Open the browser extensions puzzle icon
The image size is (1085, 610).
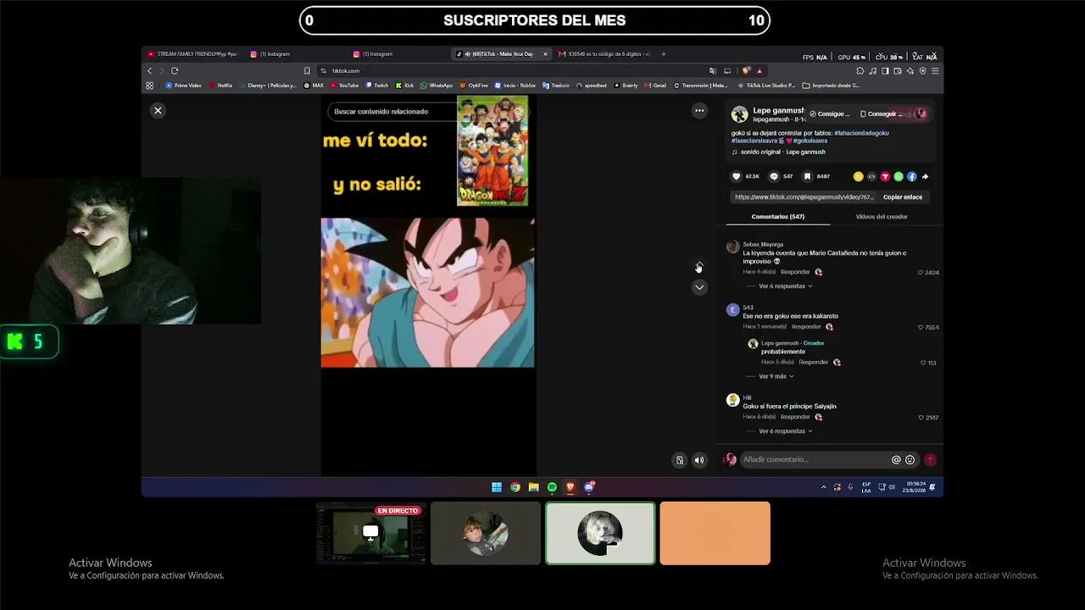[860, 71]
